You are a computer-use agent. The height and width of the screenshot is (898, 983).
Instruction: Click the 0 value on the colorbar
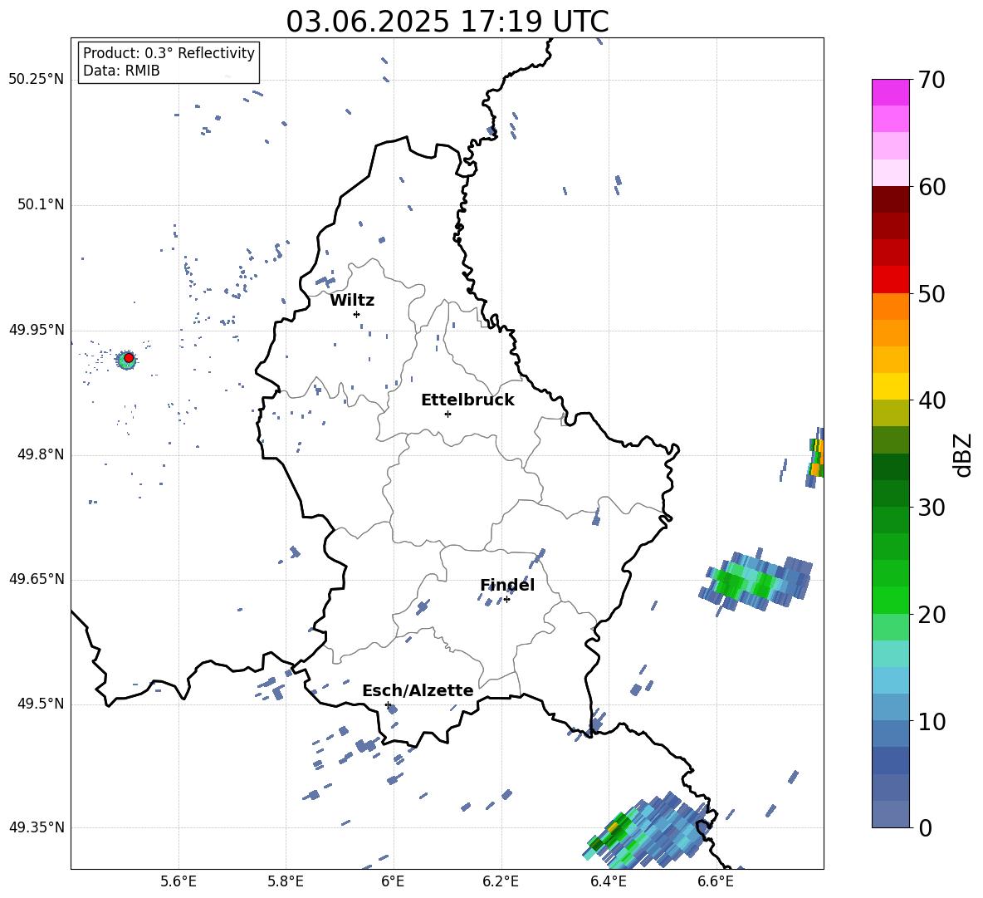926,827
